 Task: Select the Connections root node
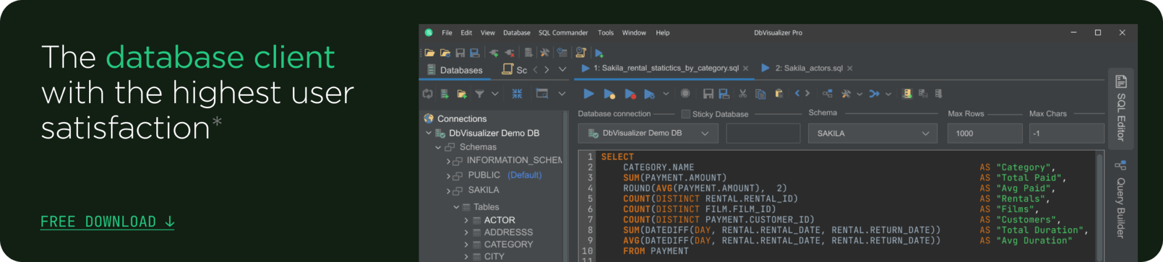click(x=462, y=119)
